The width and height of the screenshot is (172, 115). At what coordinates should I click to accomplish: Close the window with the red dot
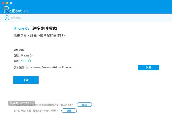click(x=3, y=3)
